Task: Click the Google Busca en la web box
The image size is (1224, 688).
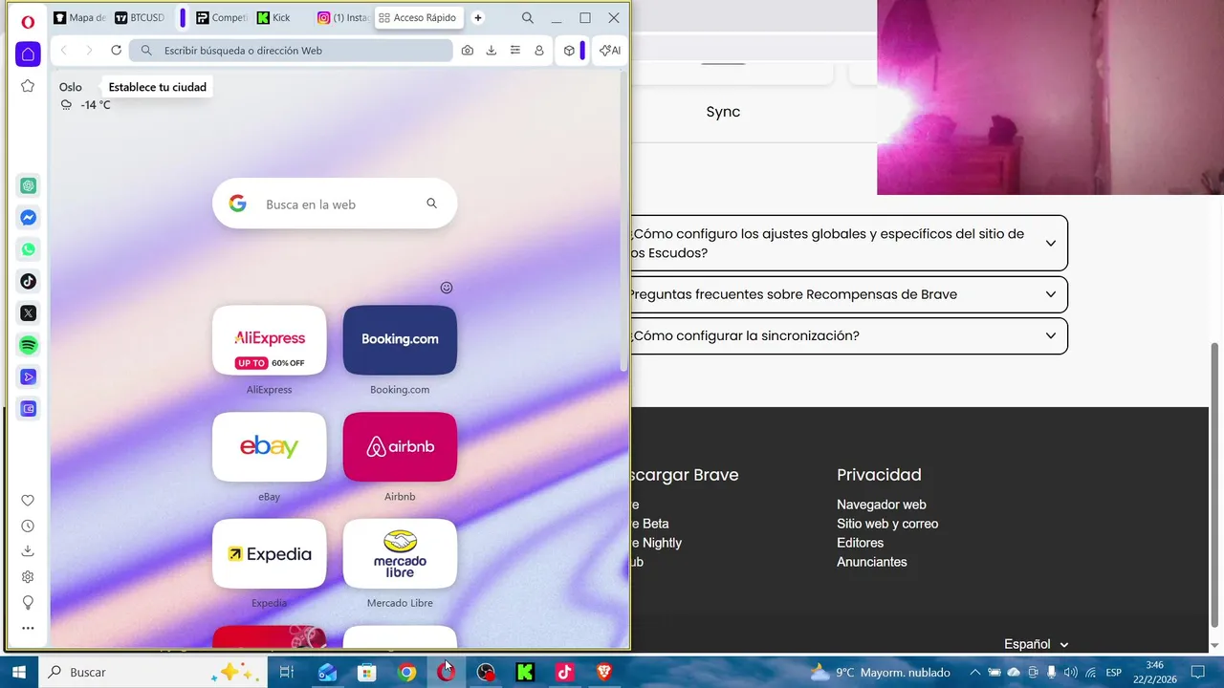Action: click(335, 204)
